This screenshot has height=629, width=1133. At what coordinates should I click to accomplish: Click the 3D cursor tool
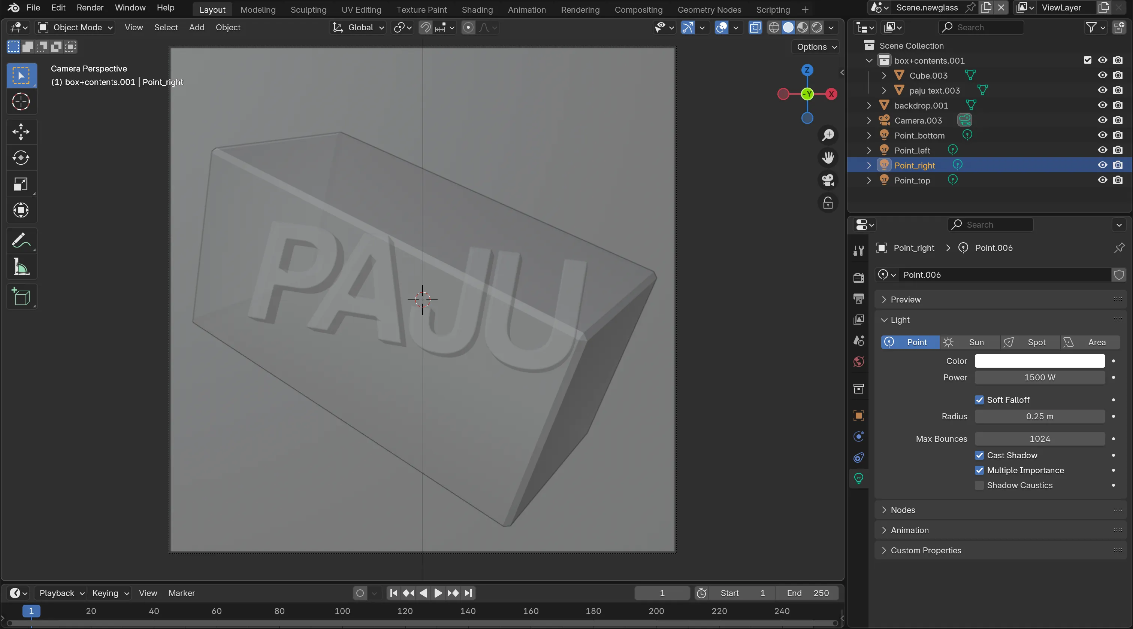(21, 102)
